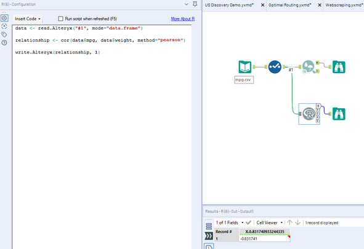Open the 1 of 1 Fields dropdown

(x=229, y=223)
